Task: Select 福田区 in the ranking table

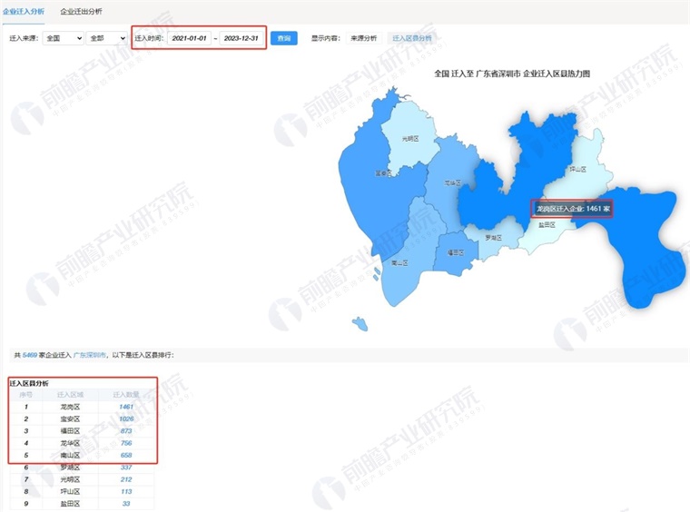Action: [x=70, y=431]
